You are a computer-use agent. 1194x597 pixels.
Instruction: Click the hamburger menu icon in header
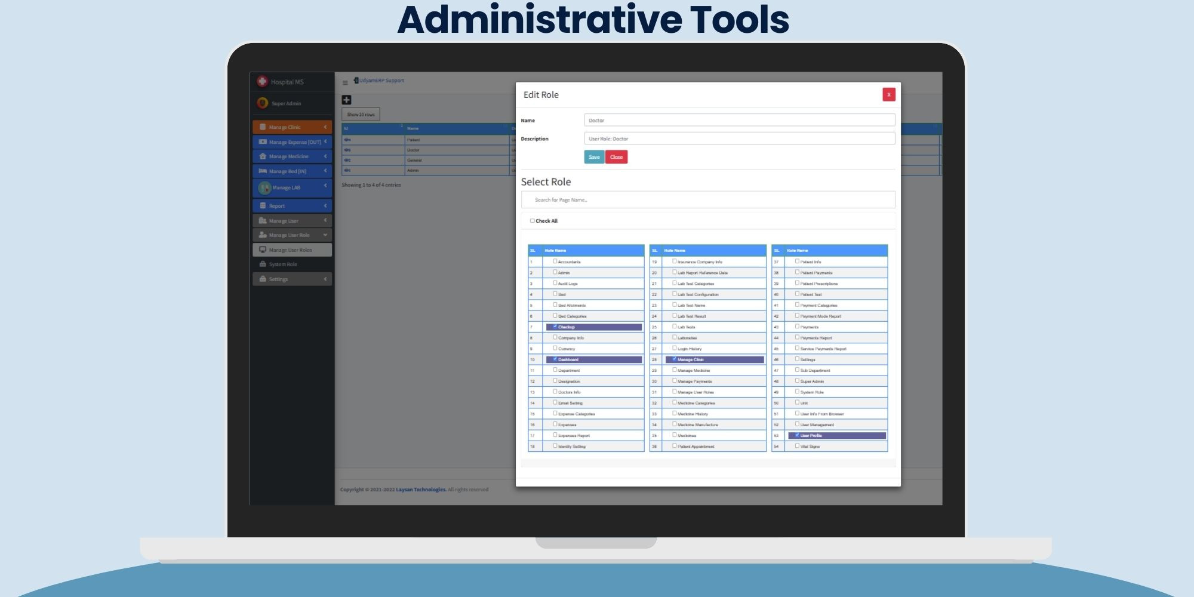click(x=345, y=83)
